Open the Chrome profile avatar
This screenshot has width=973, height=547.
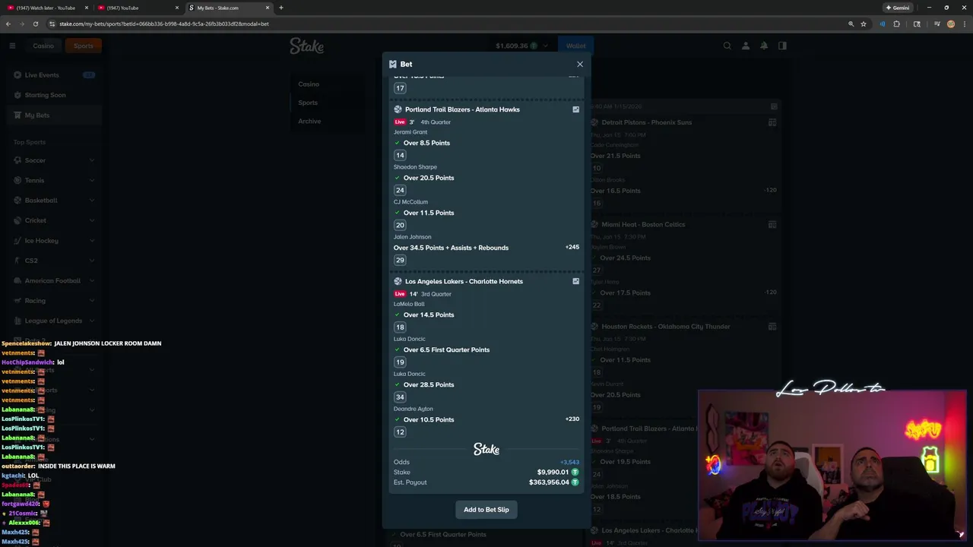[x=950, y=24]
